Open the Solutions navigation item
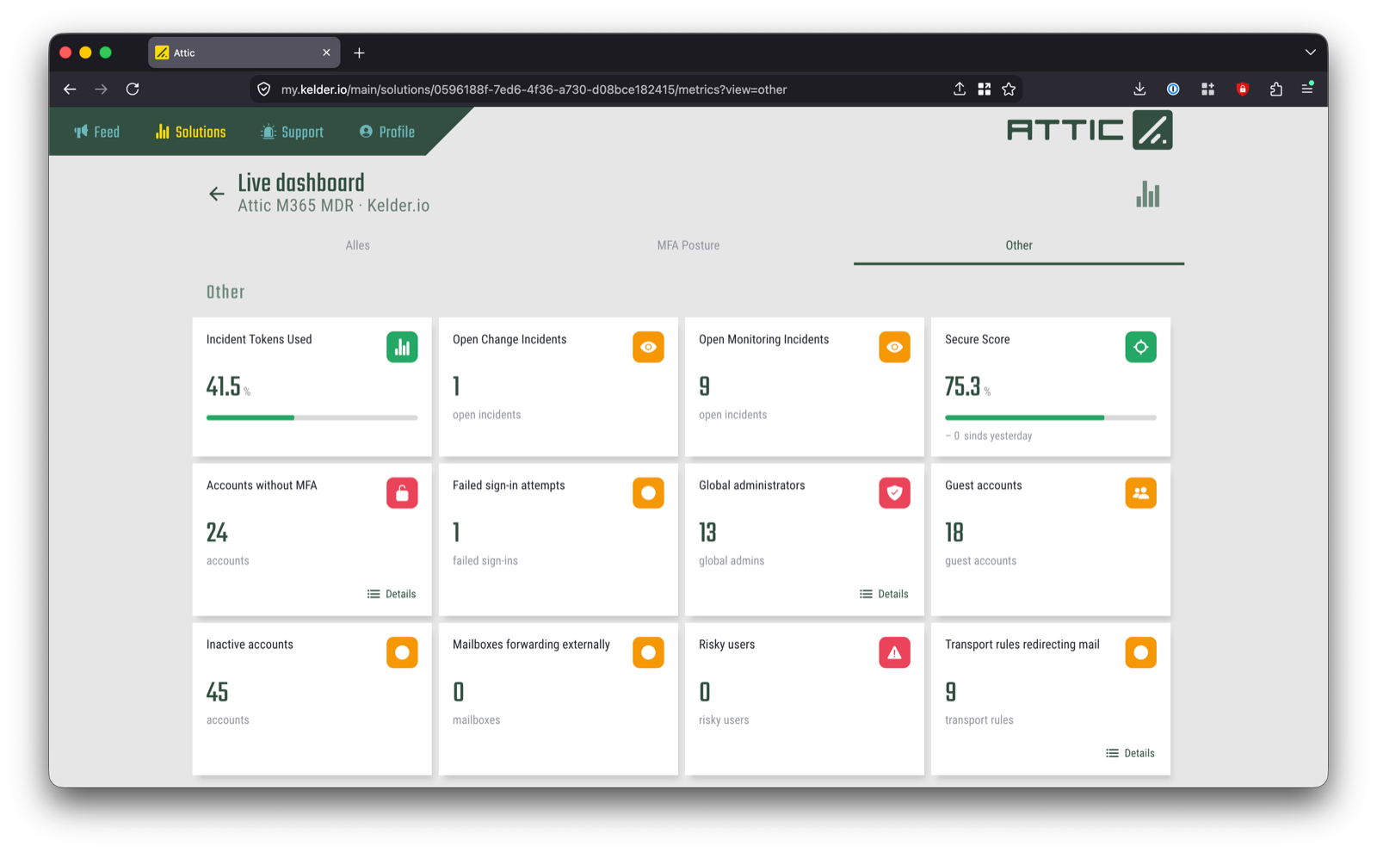This screenshot has width=1377, height=852. [x=190, y=132]
